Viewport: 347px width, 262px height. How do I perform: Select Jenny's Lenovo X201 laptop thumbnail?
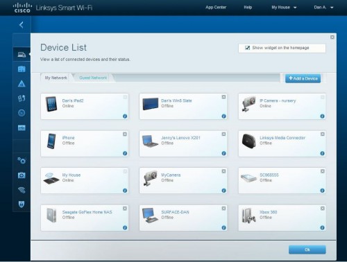pos(150,141)
